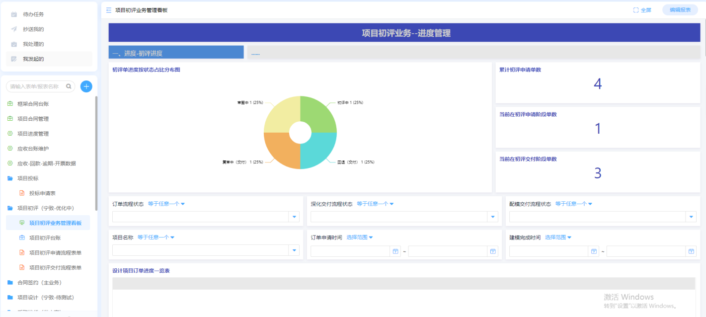Open 项目初评台账 in the sidebar

point(45,238)
